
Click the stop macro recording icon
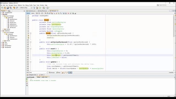[x=70, y=13]
